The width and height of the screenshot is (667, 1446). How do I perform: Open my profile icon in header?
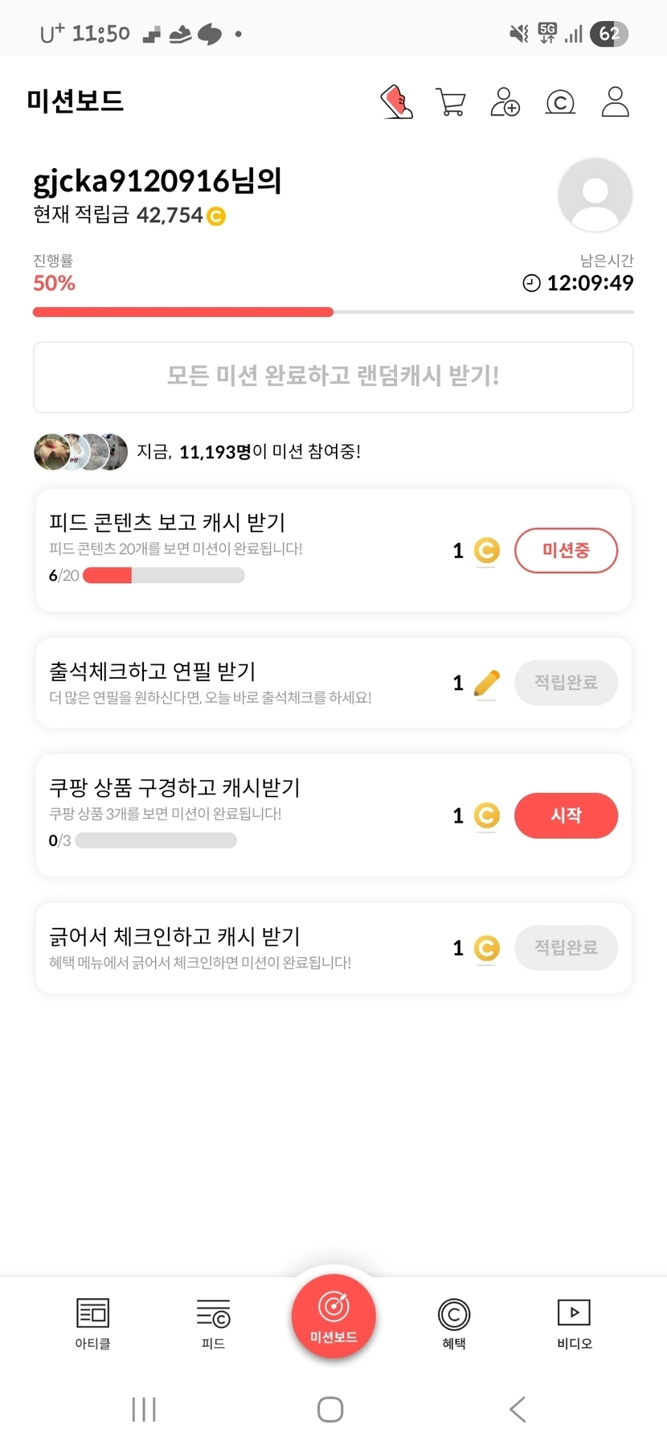pos(615,102)
